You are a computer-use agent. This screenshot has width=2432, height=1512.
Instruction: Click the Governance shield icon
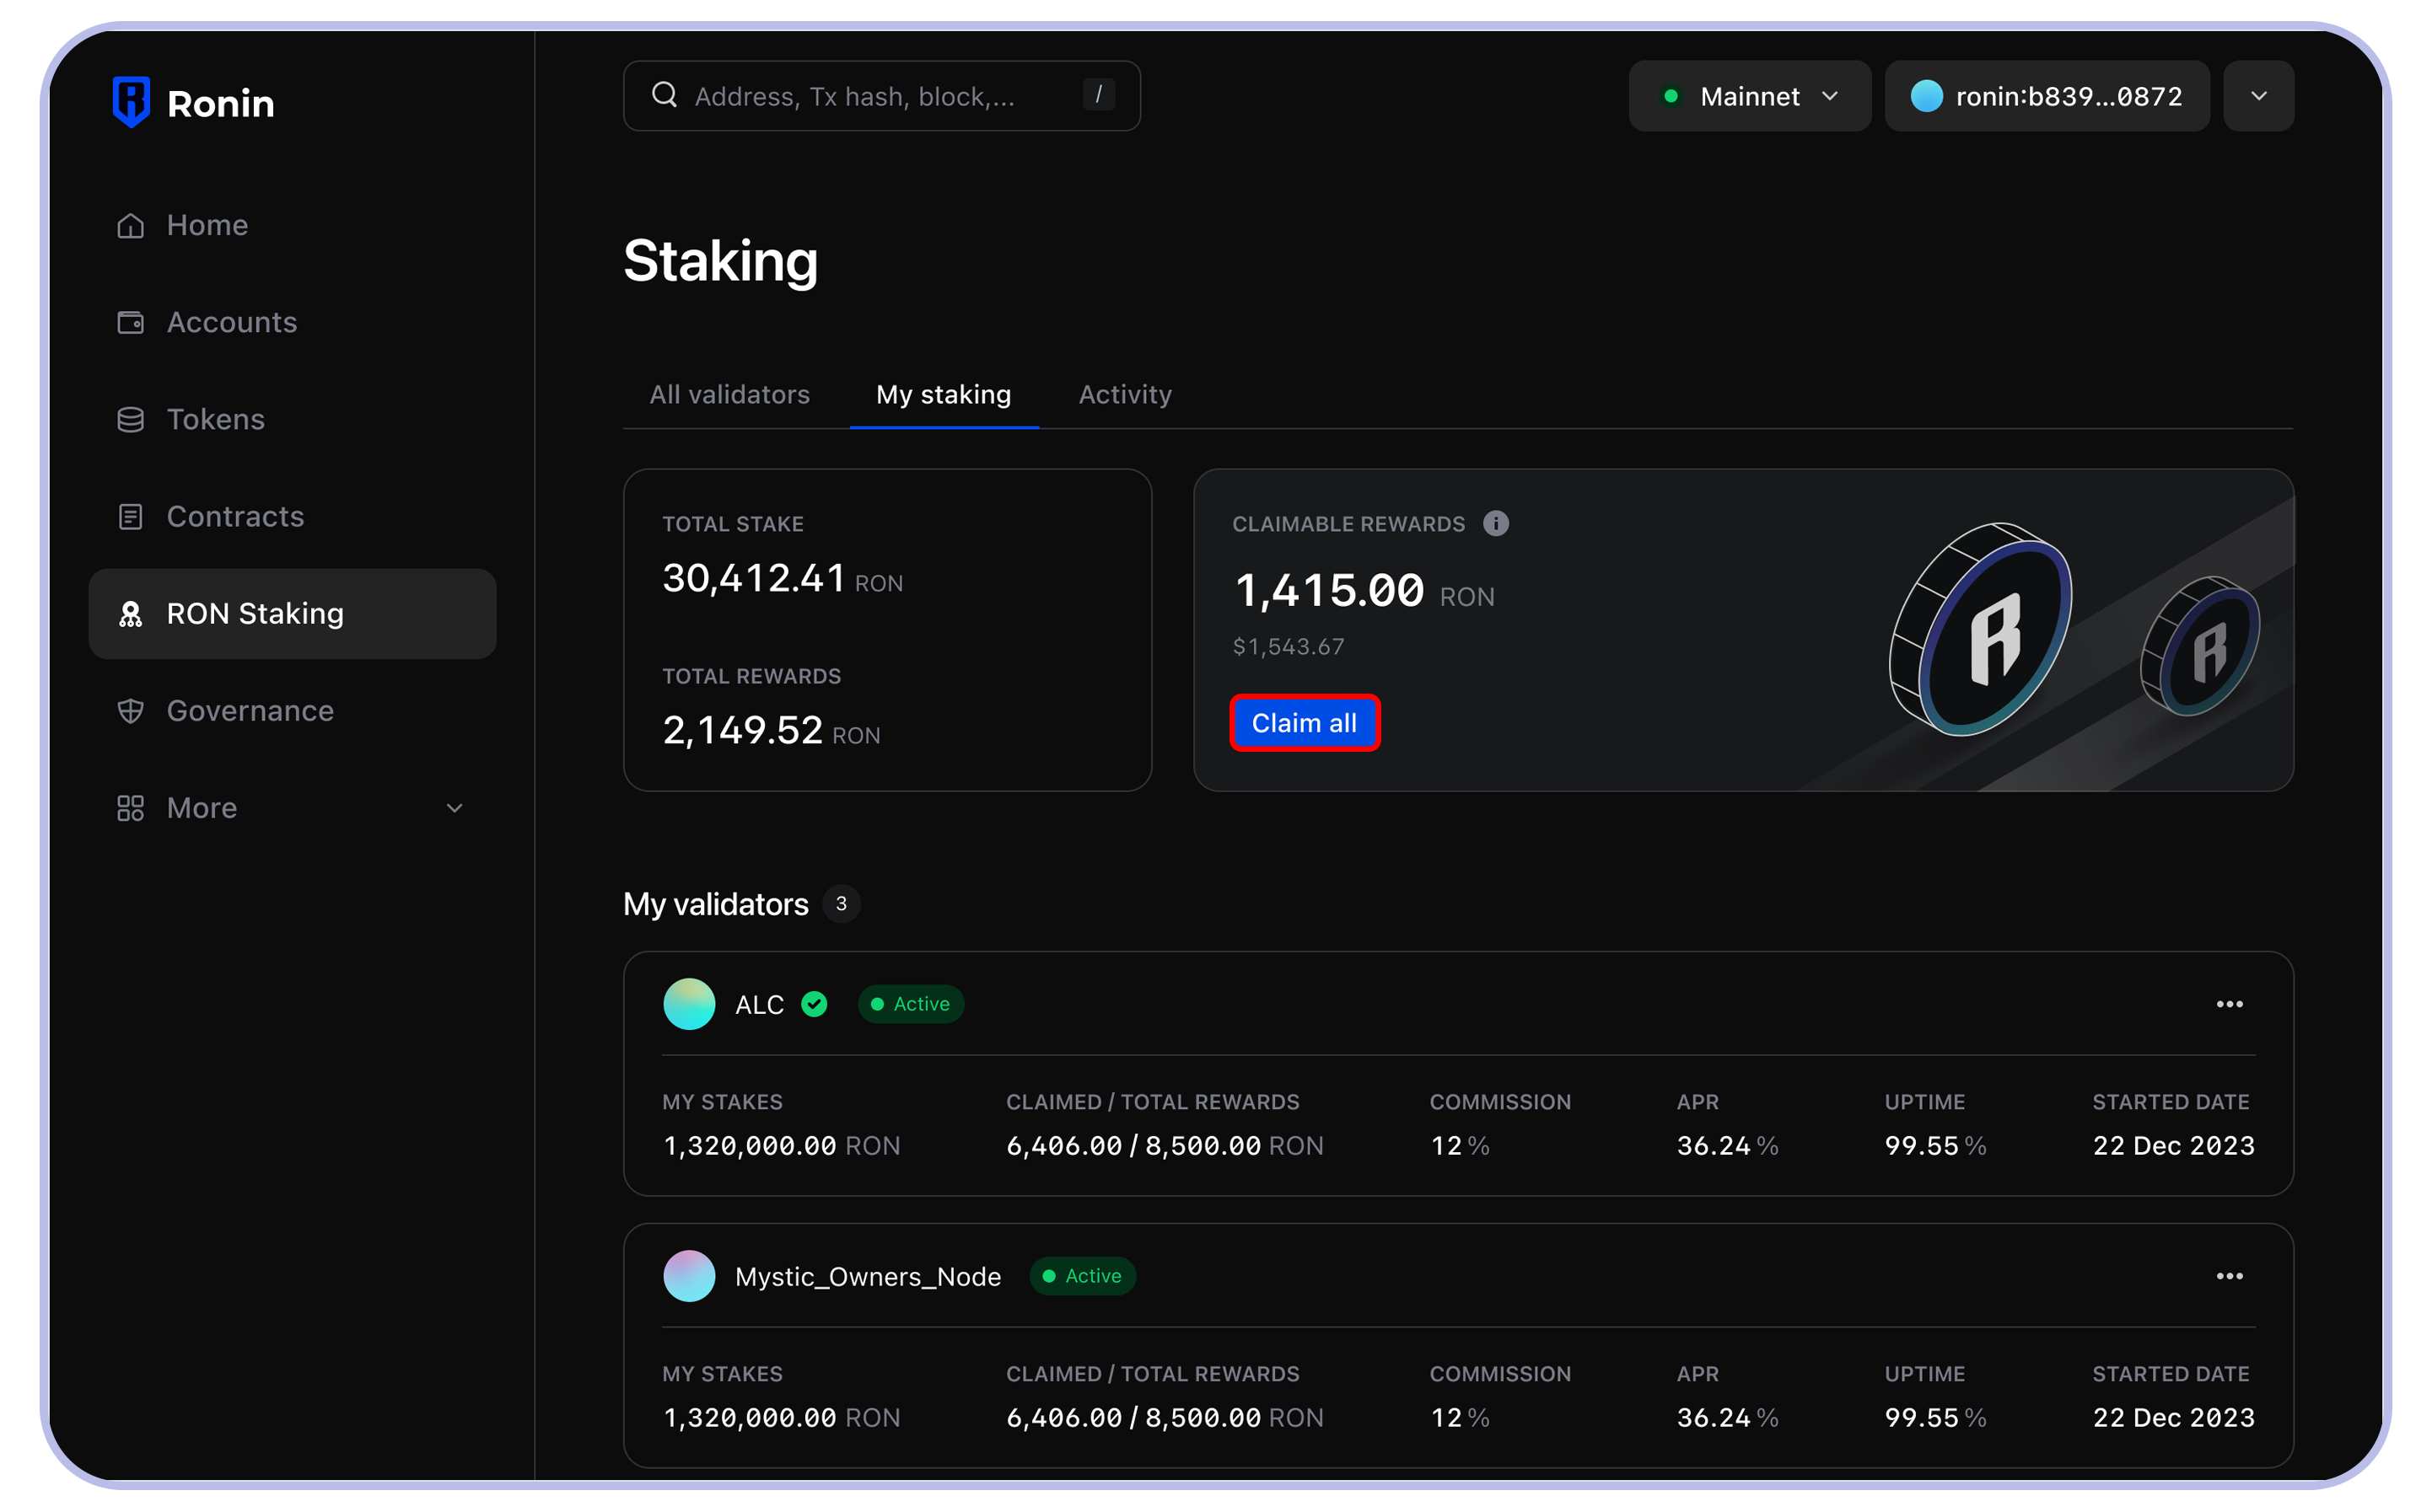[130, 711]
